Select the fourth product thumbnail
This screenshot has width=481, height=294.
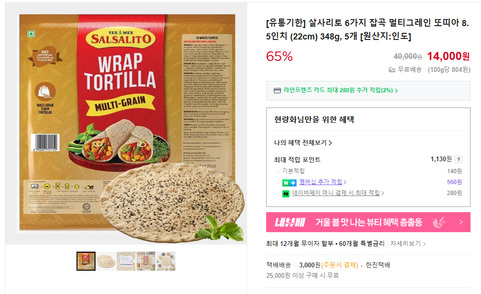click(x=146, y=261)
